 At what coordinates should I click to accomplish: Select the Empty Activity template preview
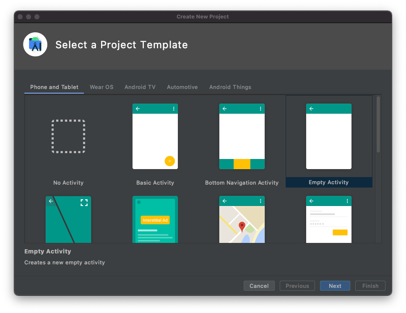(328, 136)
